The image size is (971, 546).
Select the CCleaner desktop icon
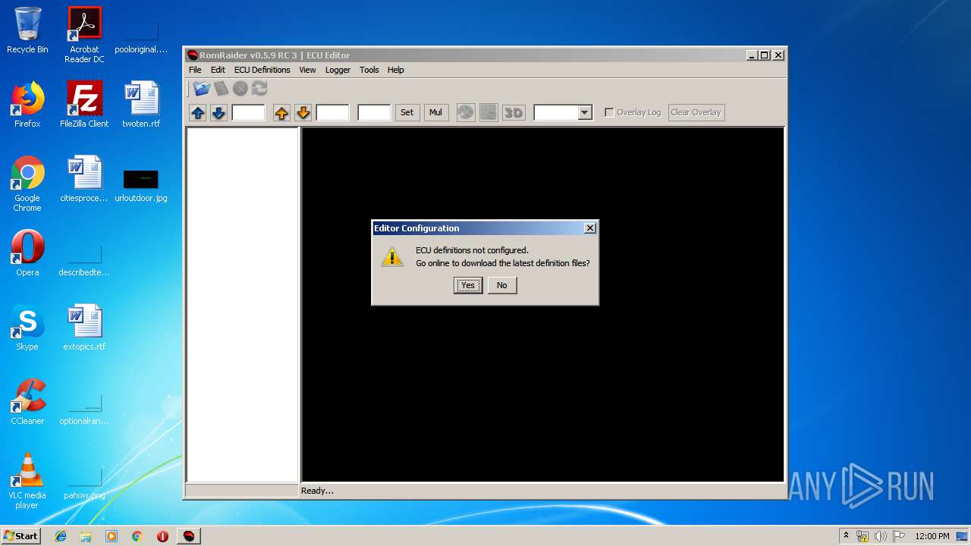click(27, 402)
